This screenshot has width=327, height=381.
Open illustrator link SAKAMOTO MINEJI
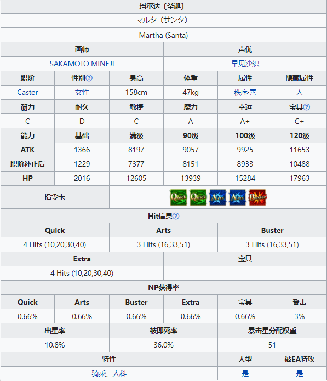point(82,64)
